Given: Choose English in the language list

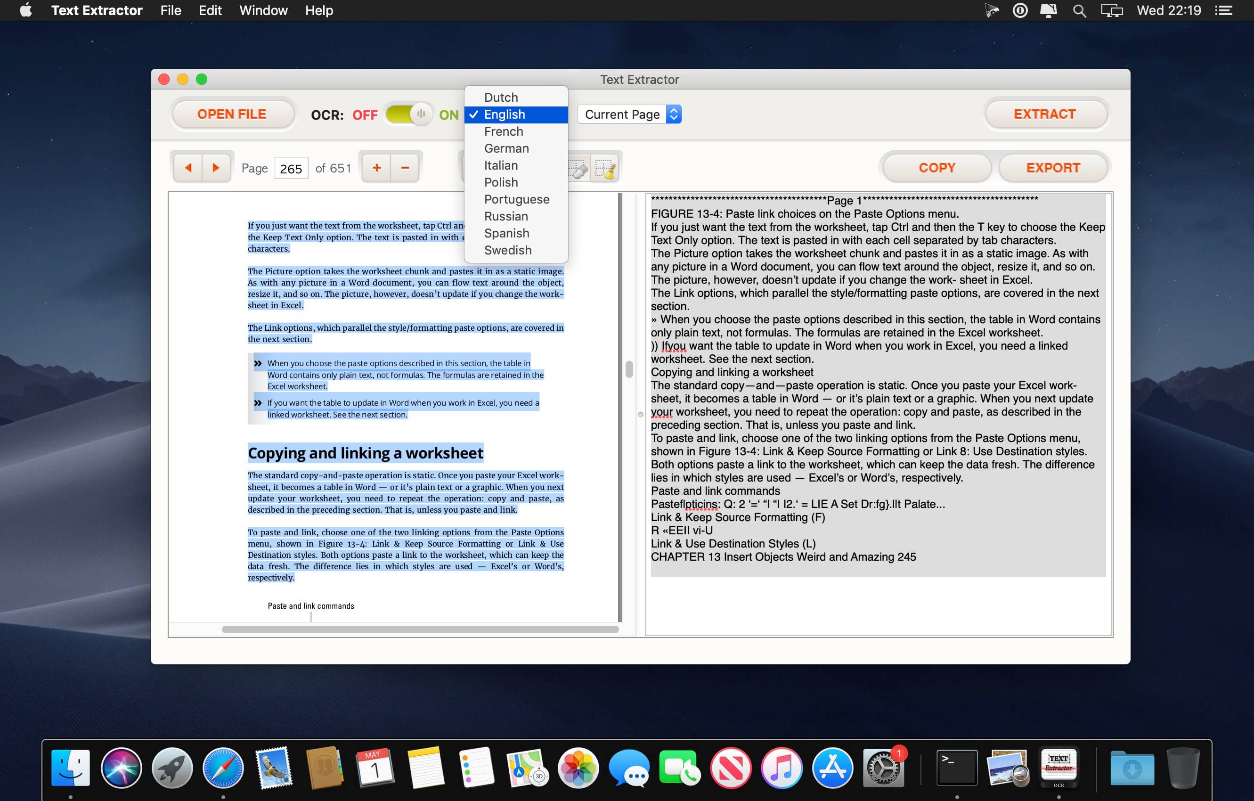Looking at the screenshot, I should (x=515, y=114).
